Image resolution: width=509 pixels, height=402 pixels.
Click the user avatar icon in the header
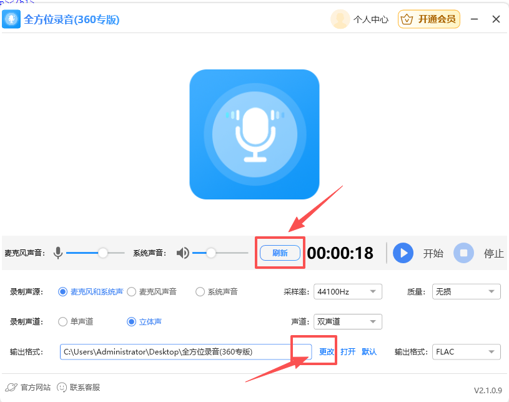click(x=340, y=19)
